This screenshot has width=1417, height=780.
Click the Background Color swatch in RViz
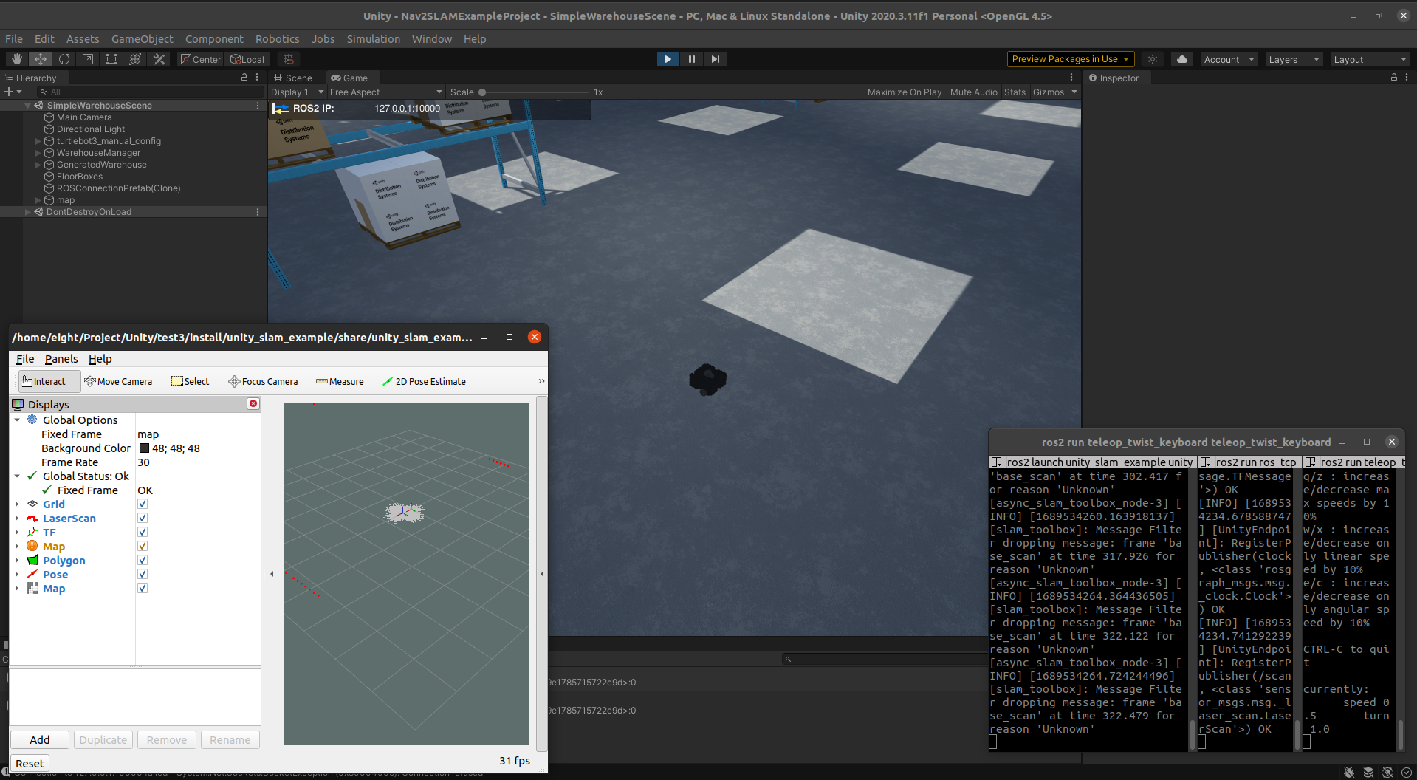point(144,448)
